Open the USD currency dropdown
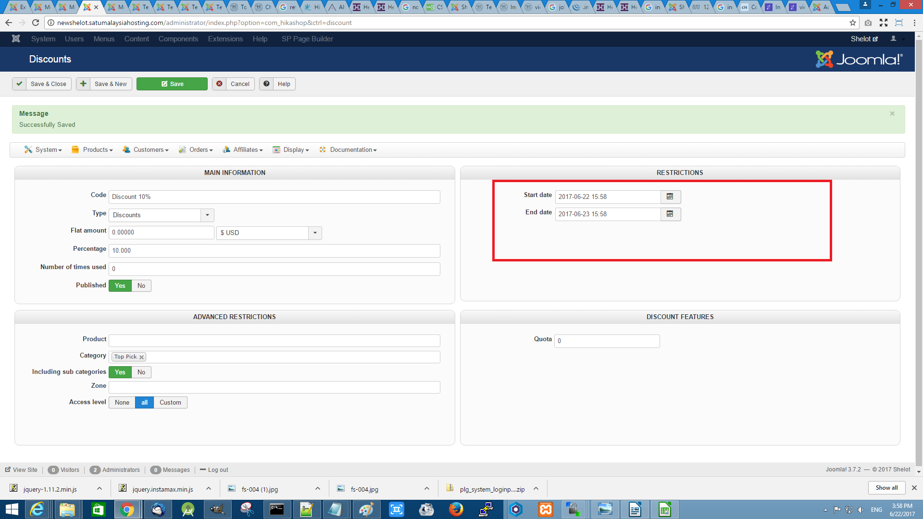The image size is (923, 519). click(x=315, y=233)
